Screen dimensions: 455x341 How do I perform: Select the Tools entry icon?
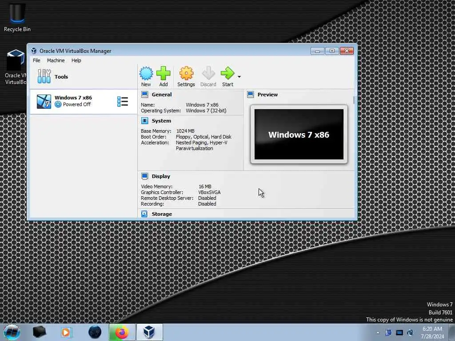44,76
